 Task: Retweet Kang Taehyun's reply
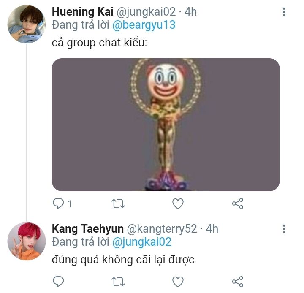point(118,282)
